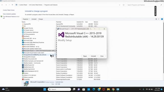Select Git in program list

25,26
